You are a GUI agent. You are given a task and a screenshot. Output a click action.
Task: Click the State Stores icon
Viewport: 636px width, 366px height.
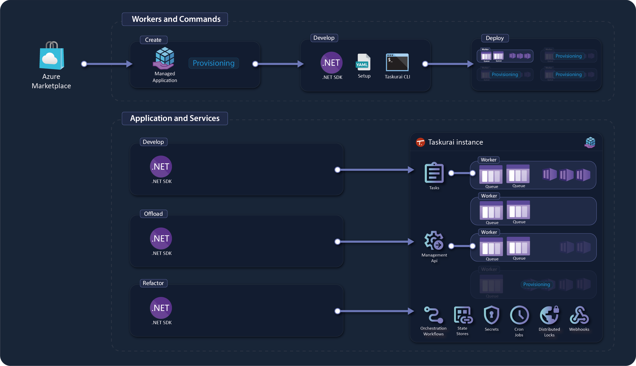point(463,315)
